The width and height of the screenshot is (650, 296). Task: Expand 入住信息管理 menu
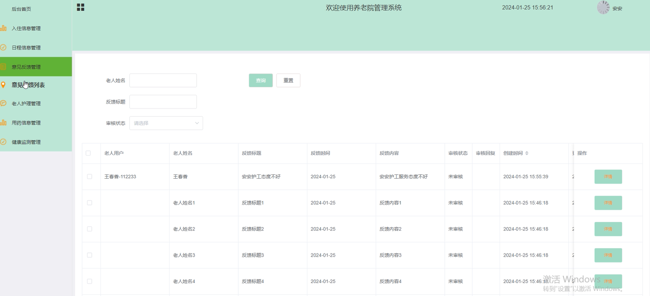click(x=36, y=28)
